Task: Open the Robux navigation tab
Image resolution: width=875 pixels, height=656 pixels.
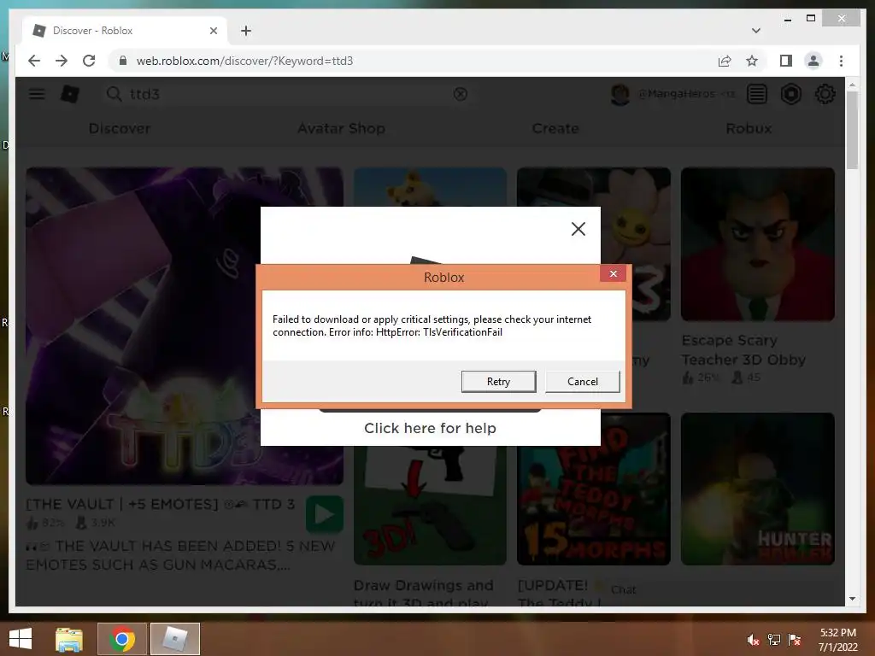Action: click(749, 128)
